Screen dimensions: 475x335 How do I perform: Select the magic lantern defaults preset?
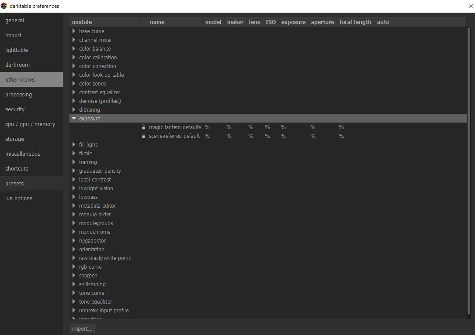point(268,127)
